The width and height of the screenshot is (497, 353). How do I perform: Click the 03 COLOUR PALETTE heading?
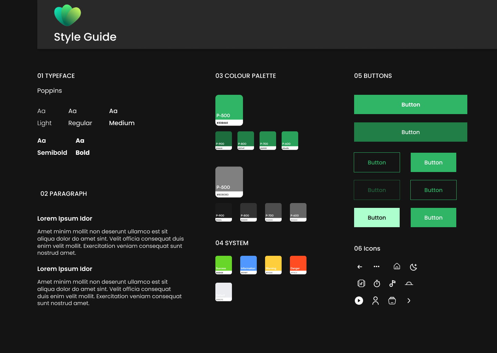click(x=246, y=76)
